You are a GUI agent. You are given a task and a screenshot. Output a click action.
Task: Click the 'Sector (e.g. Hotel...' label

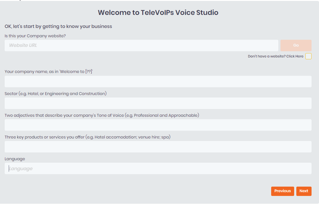(x=56, y=93)
